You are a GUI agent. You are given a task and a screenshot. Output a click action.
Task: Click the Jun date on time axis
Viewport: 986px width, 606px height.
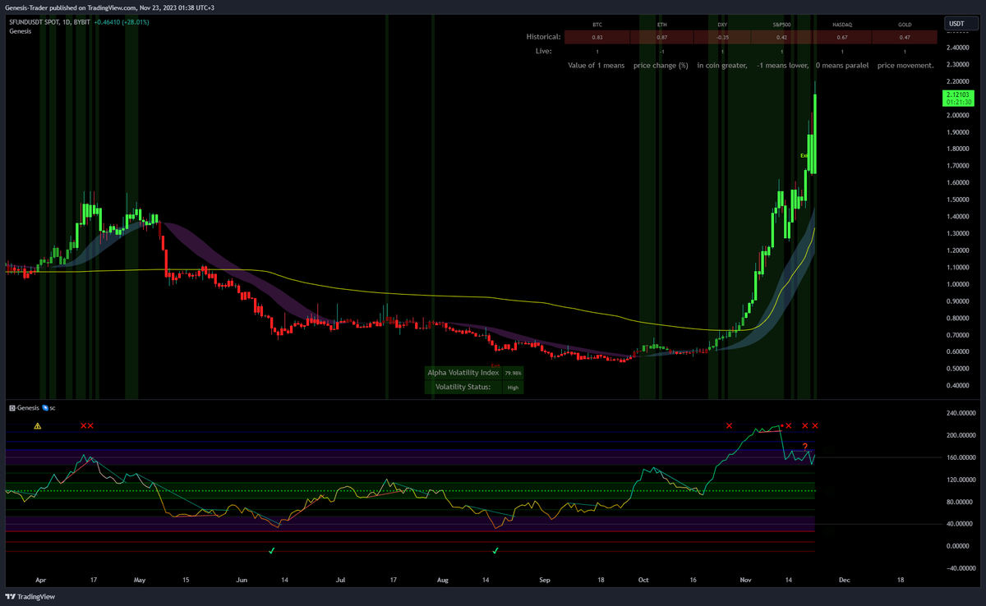click(x=242, y=580)
